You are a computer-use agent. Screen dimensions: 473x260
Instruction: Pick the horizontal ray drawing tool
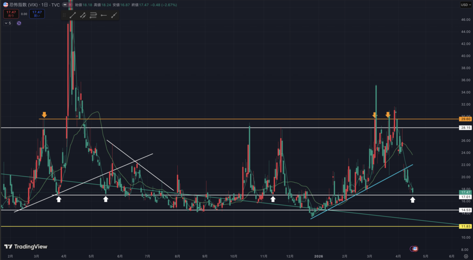pyautogui.click(x=103, y=15)
